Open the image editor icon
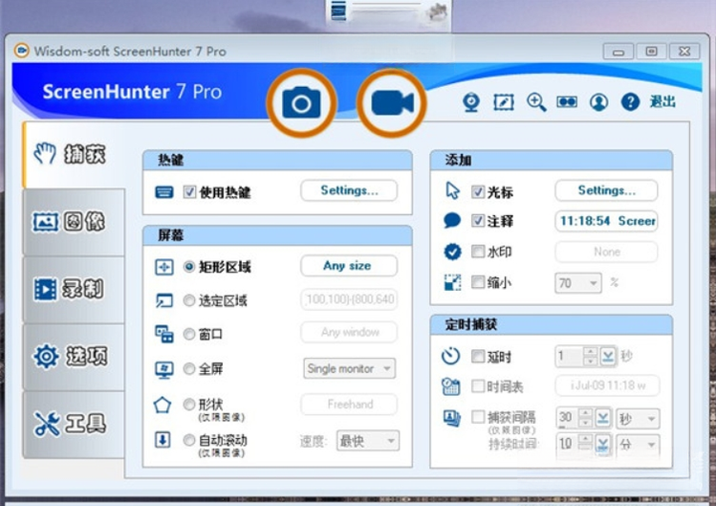This screenshot has height=506, width=716. (x=504, y=102)
